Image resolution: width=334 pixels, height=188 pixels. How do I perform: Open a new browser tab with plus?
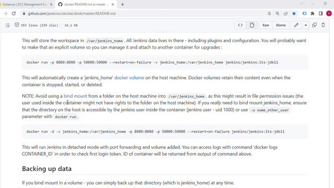[x=123, y=5]
